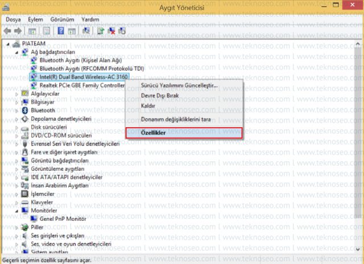
Task: Click the scrollbar down arrow
Action: (x=358, y=249)
